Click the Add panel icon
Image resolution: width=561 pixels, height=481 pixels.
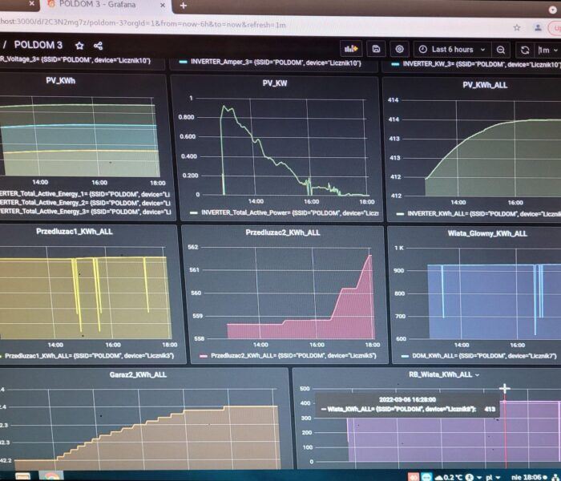[352, 49]
